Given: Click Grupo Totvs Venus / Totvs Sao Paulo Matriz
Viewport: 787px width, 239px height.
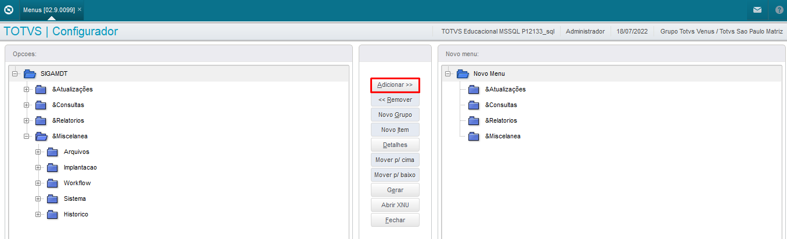Looking at the screenshot, I should [721, 31].
